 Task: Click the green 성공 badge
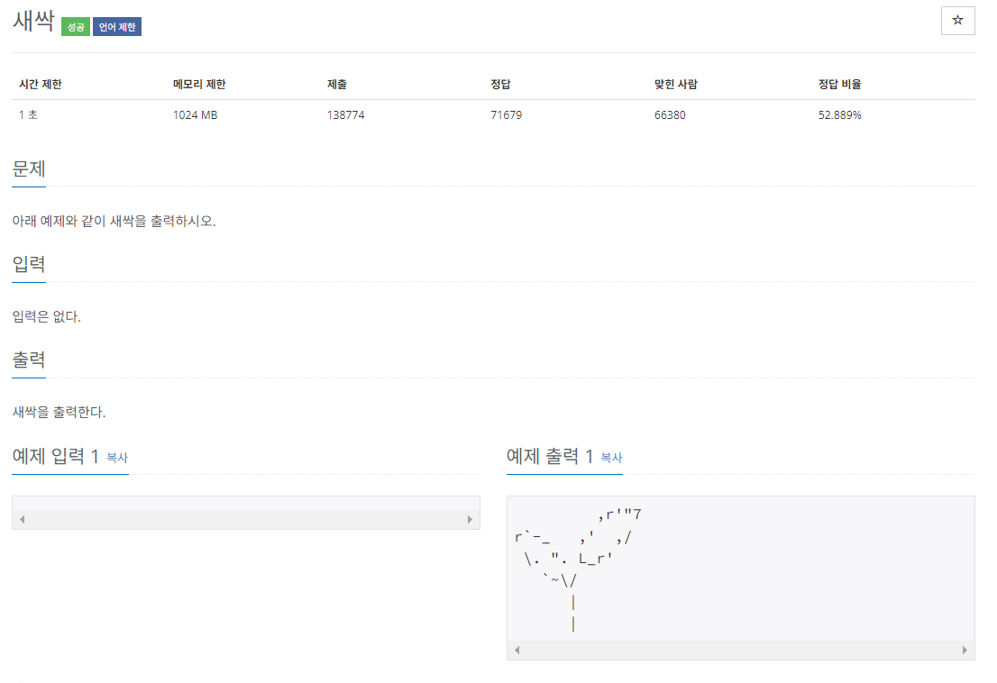pos(73,26)
